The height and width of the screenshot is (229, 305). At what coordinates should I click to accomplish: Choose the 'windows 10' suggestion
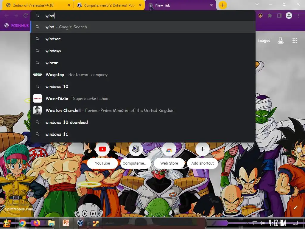(x=143, y=86)
